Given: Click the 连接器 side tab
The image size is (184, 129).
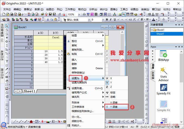Looking at the screenshot, I should [x=153, y=75].
